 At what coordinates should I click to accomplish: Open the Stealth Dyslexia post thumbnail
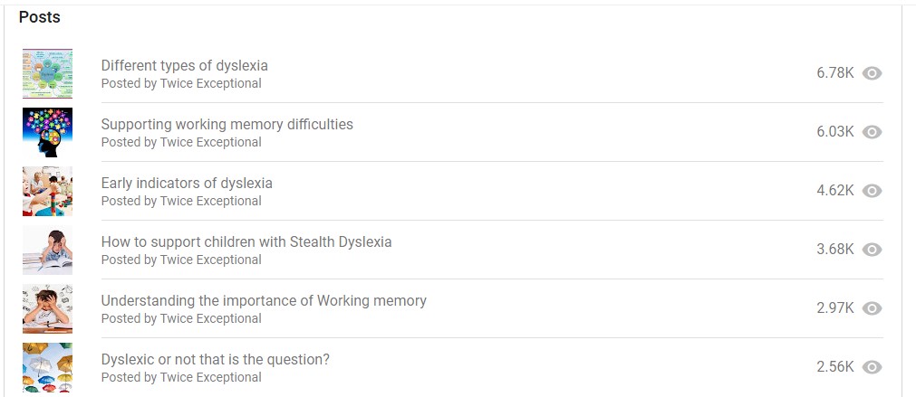tap(47, 250)
